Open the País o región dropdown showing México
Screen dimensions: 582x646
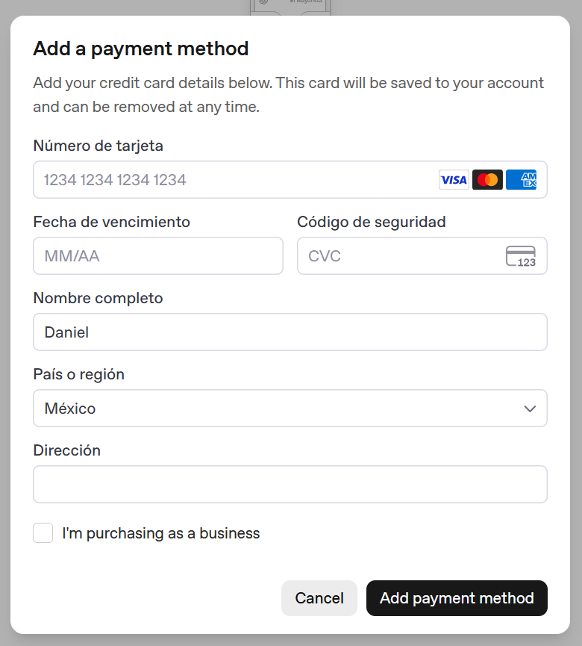[x=290, y=409]
